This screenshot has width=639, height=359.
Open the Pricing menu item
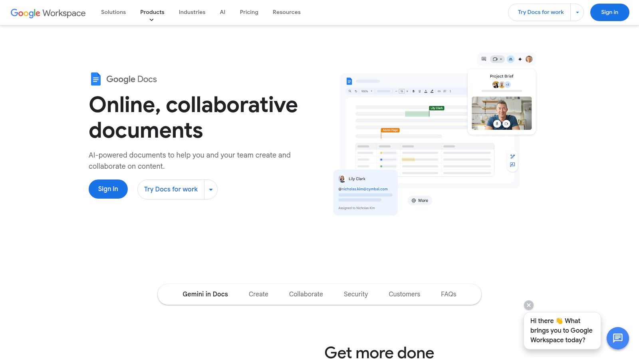(249, 12)
